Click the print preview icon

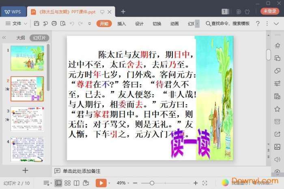[63, 24]
